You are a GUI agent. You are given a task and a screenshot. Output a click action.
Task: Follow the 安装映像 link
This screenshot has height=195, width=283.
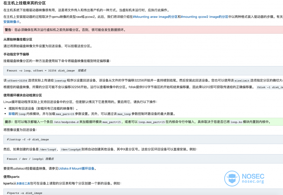(x=9, y=22)
